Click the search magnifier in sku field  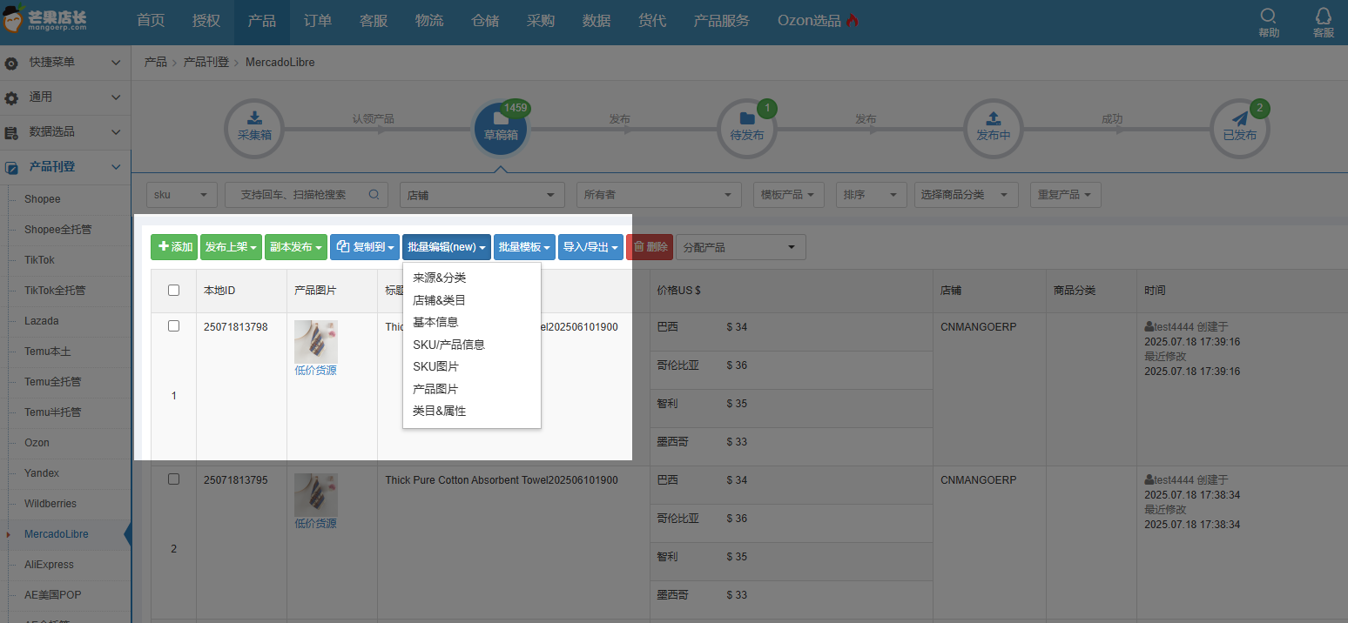374,195
